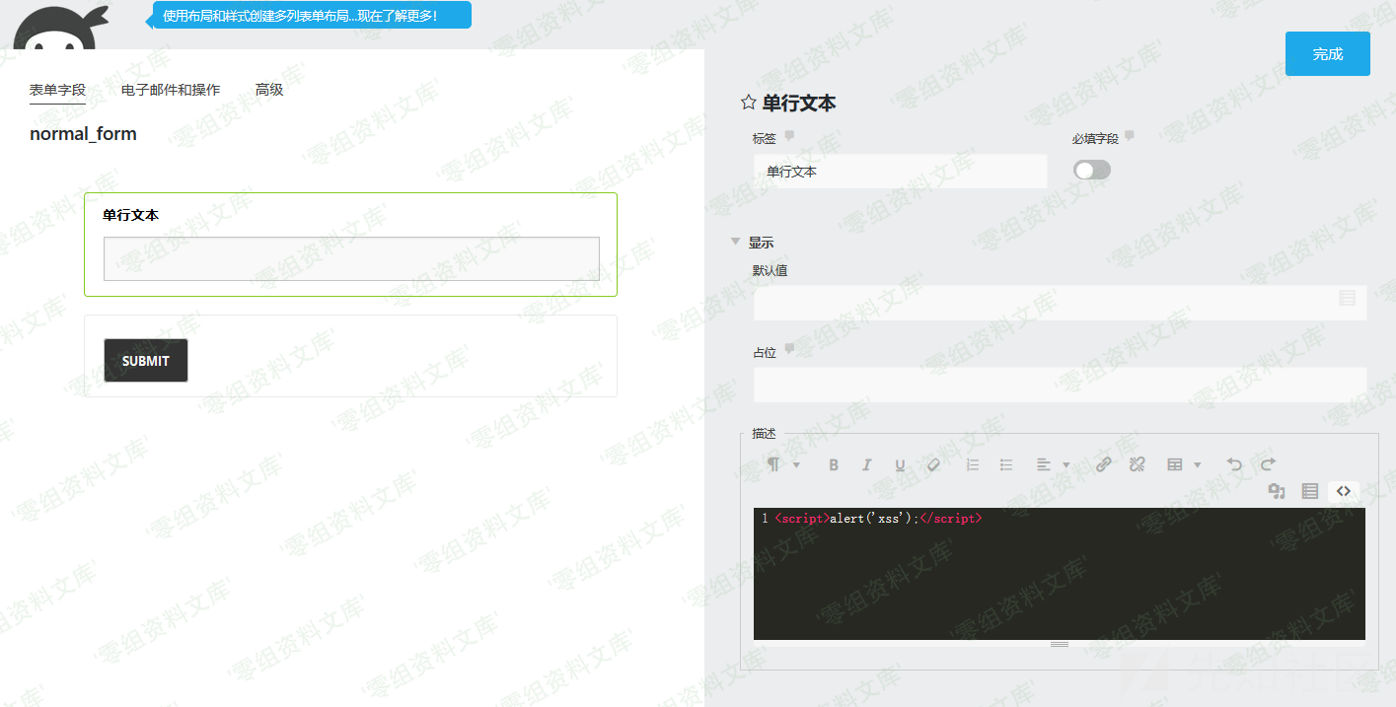
Task: Toggle the 必填字段 required switch
Action: tap(1092, 171)
